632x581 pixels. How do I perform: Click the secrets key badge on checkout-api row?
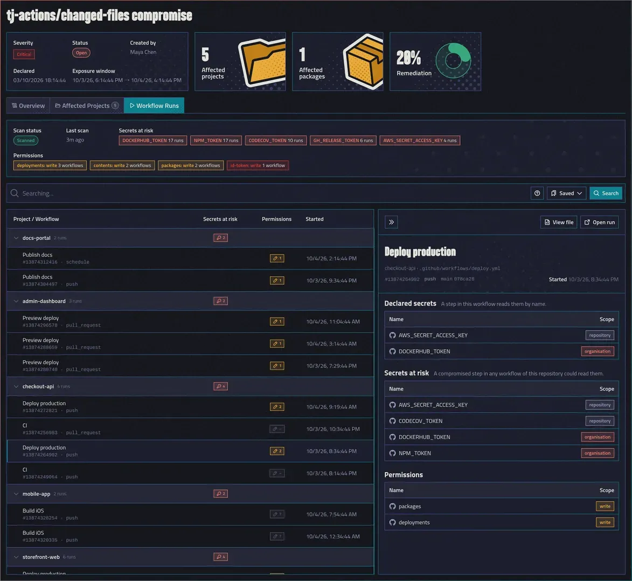(x=220, y=386)
